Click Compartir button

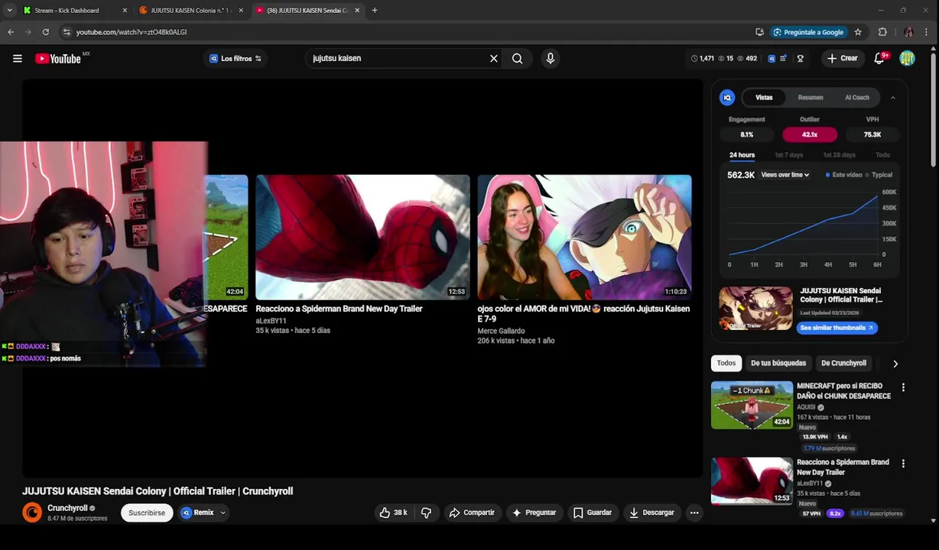click(472, 513)
